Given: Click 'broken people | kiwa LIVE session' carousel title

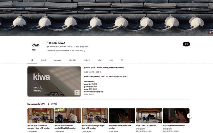Looking at the screenshot, I should [65, 127].
